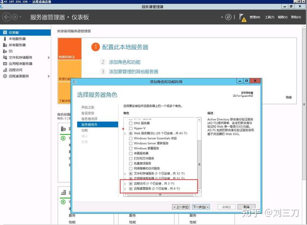Click 取消 button in wizard
This screenshot has height=225, width=307.
pyautogui.click(x=246, y=207)
